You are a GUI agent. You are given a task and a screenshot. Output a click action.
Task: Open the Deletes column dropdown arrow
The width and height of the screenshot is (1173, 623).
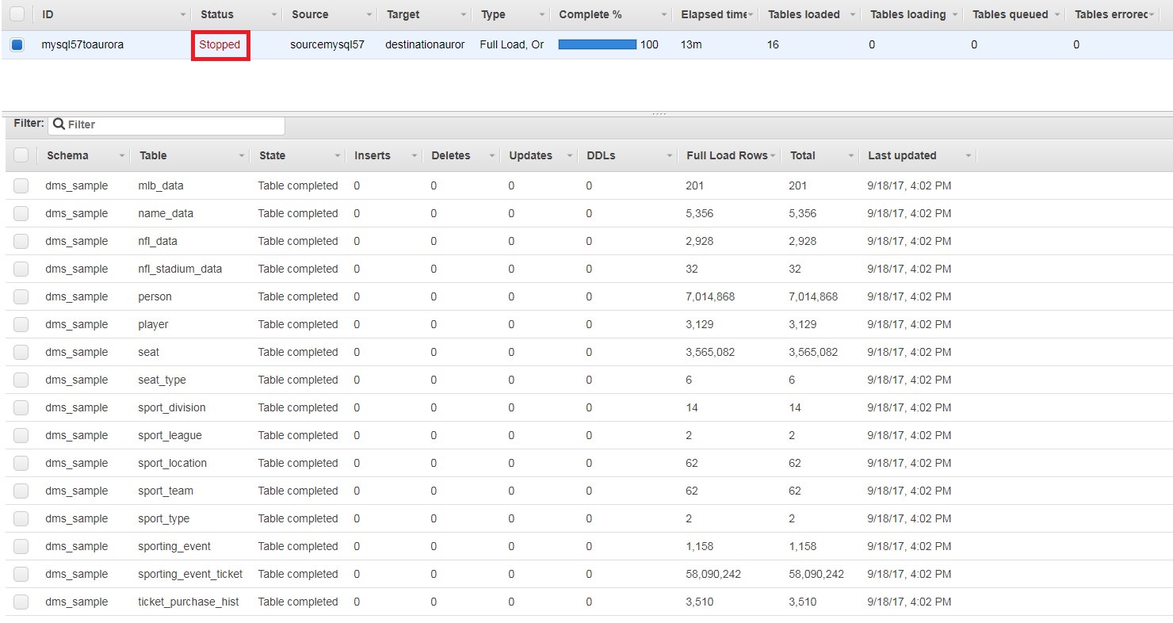[x=492, y=156]
